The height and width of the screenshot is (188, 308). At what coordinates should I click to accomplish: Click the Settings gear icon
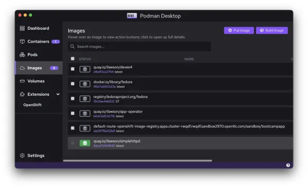[22, 155]
